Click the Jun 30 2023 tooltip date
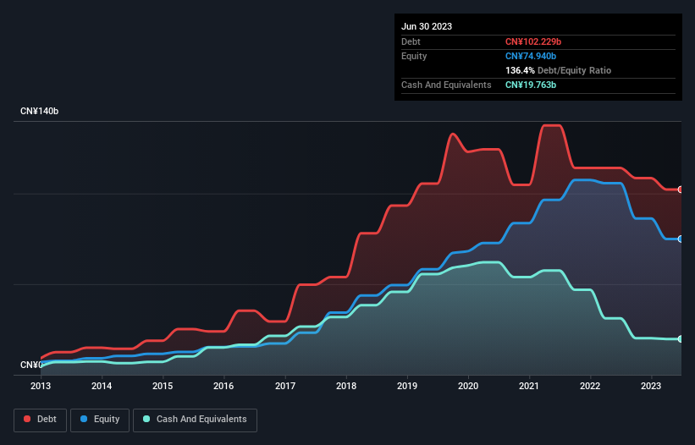Viewport: 695px width, 445px height. (427, 26)
